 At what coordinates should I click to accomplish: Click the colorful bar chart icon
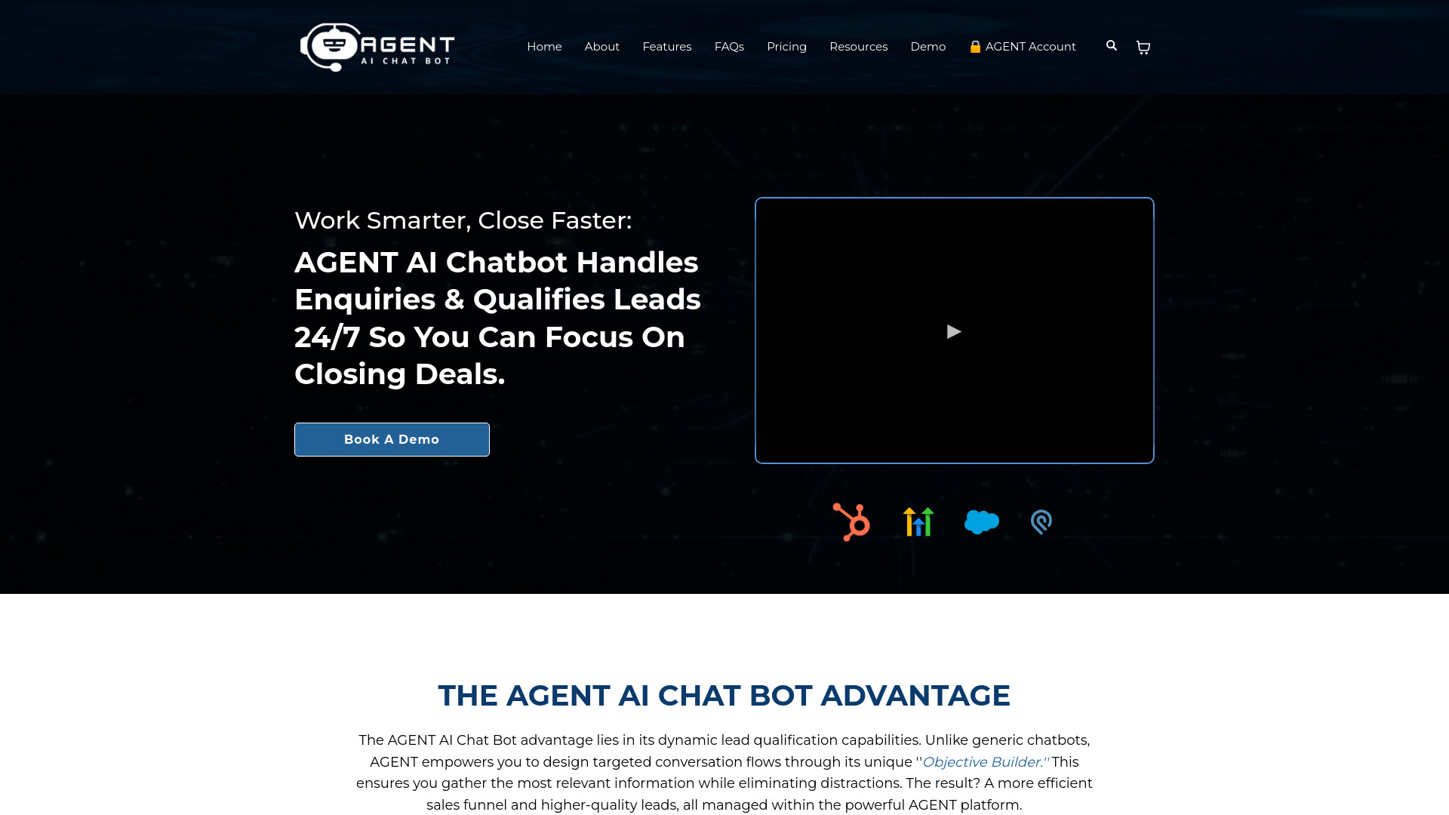pos(918,521)
